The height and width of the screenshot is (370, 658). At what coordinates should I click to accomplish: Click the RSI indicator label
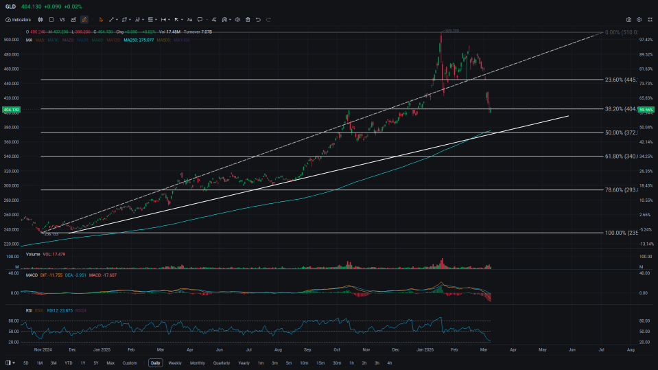point(29,311)
